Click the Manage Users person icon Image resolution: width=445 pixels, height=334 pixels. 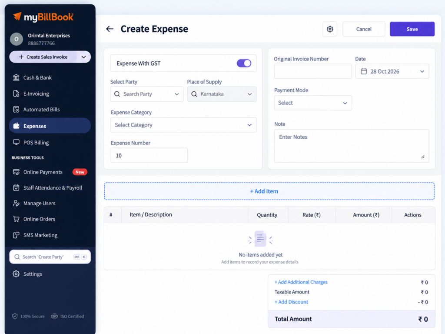pos(16,204)
